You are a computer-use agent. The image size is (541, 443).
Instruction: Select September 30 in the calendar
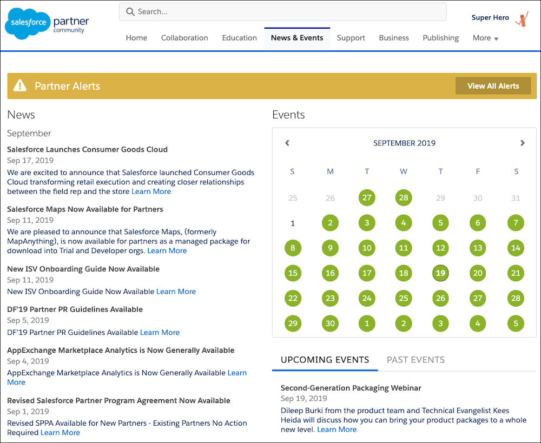[x=330, y=323]
